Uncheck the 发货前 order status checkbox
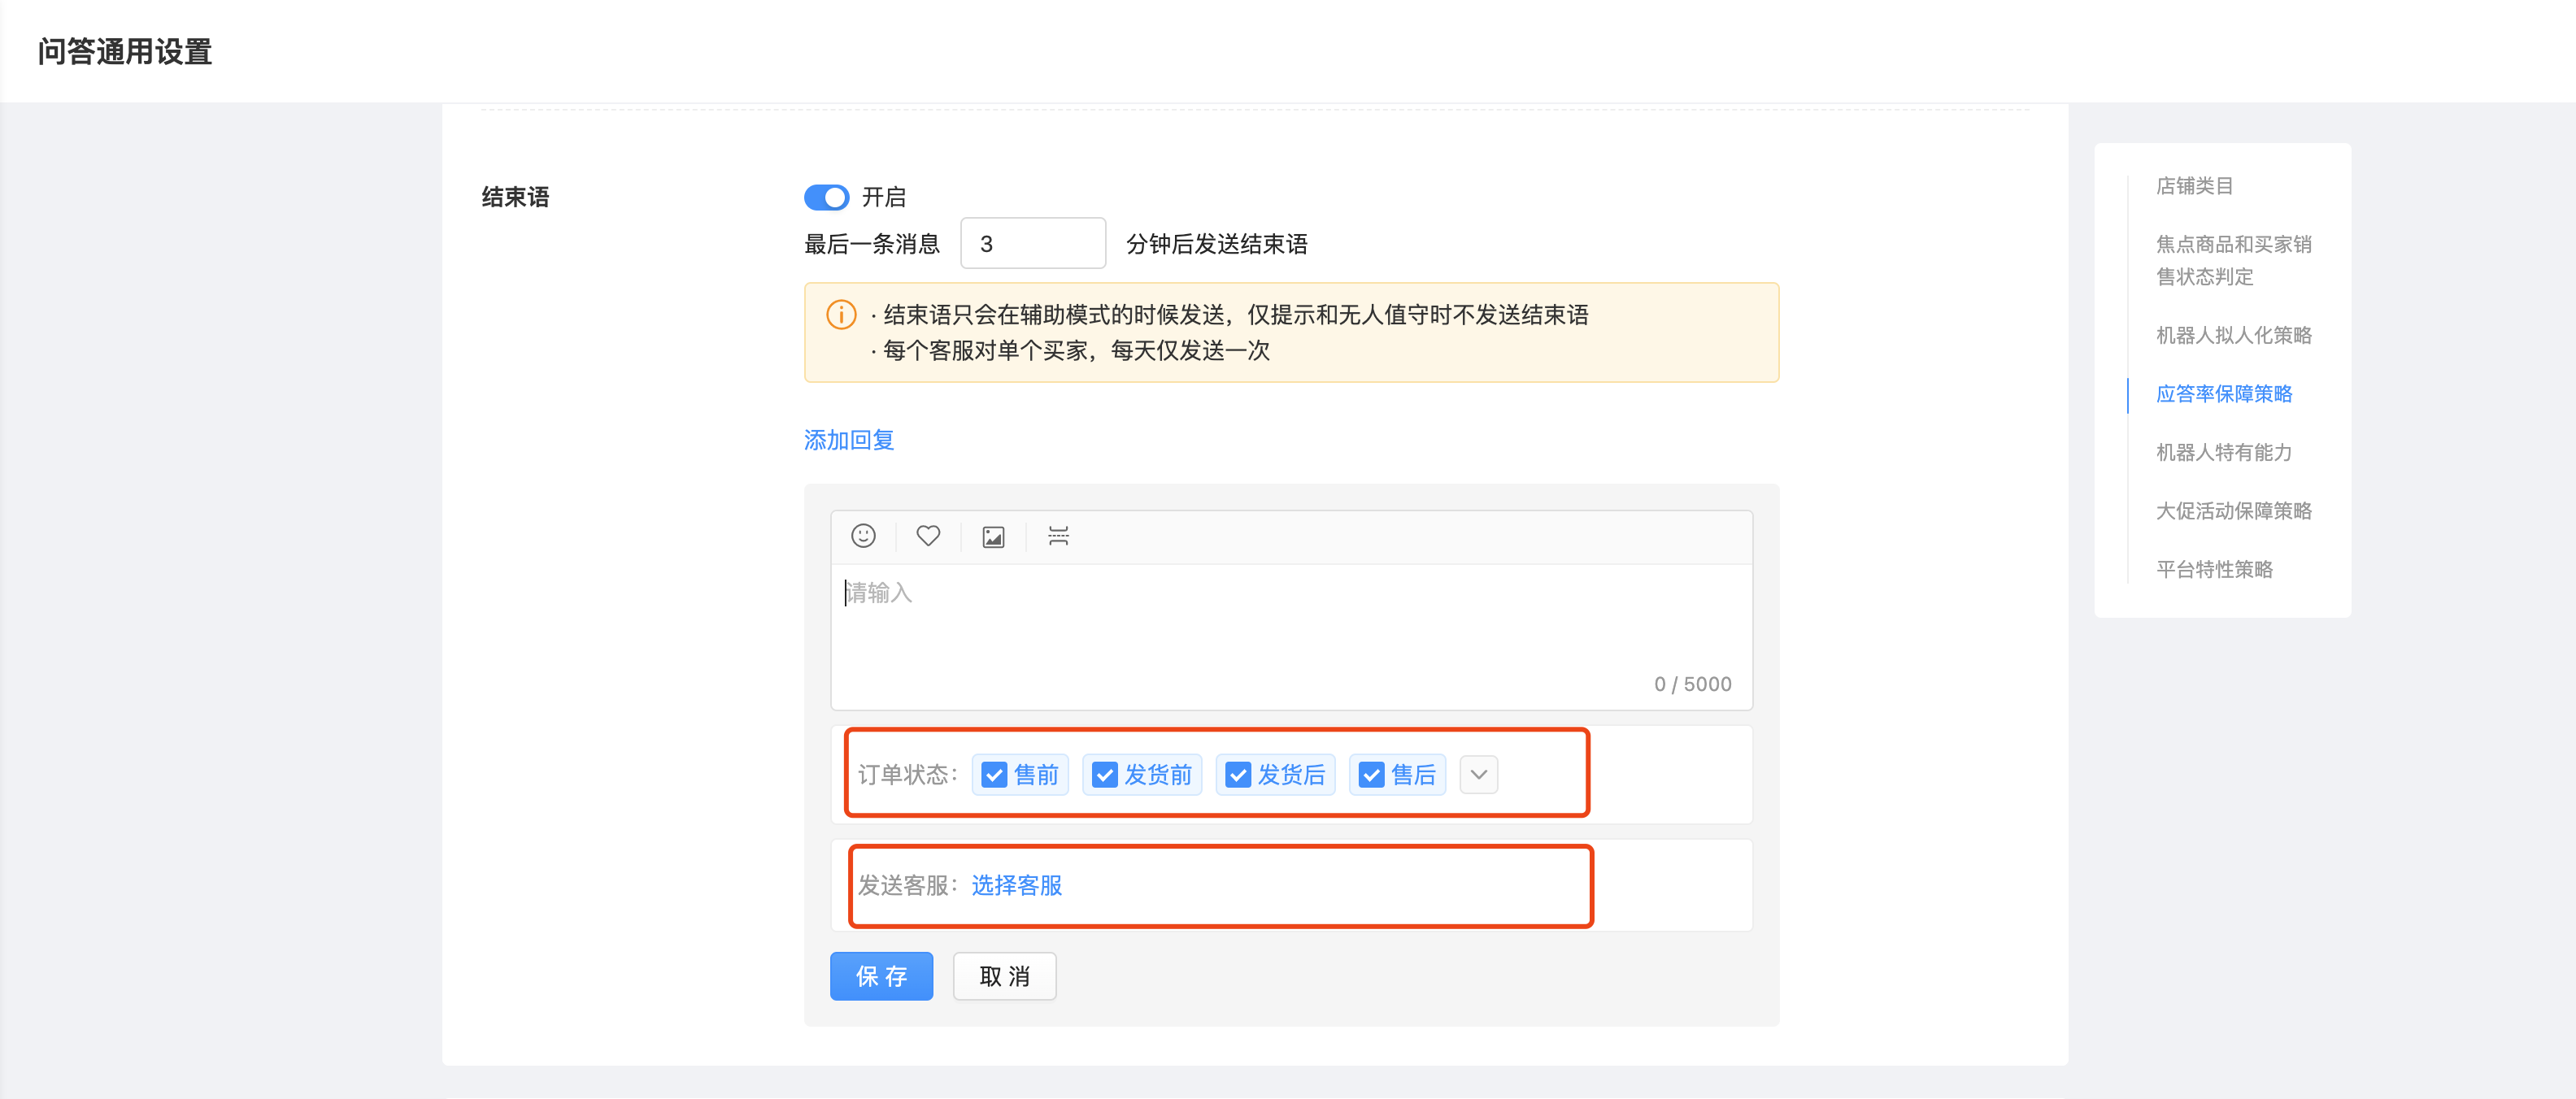The height and width of the screenshot is (1099, 2576). 1105,775
